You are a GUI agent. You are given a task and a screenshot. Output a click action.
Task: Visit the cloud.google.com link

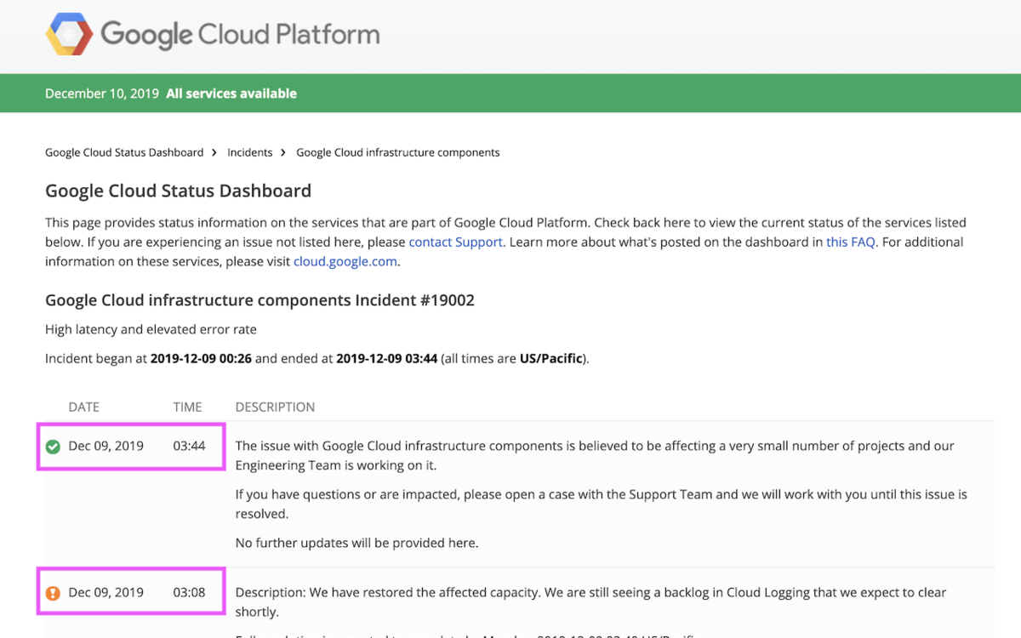coord(345,261)
